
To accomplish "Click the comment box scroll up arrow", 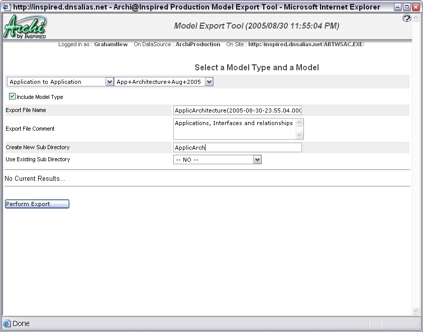I will (299, 123).
